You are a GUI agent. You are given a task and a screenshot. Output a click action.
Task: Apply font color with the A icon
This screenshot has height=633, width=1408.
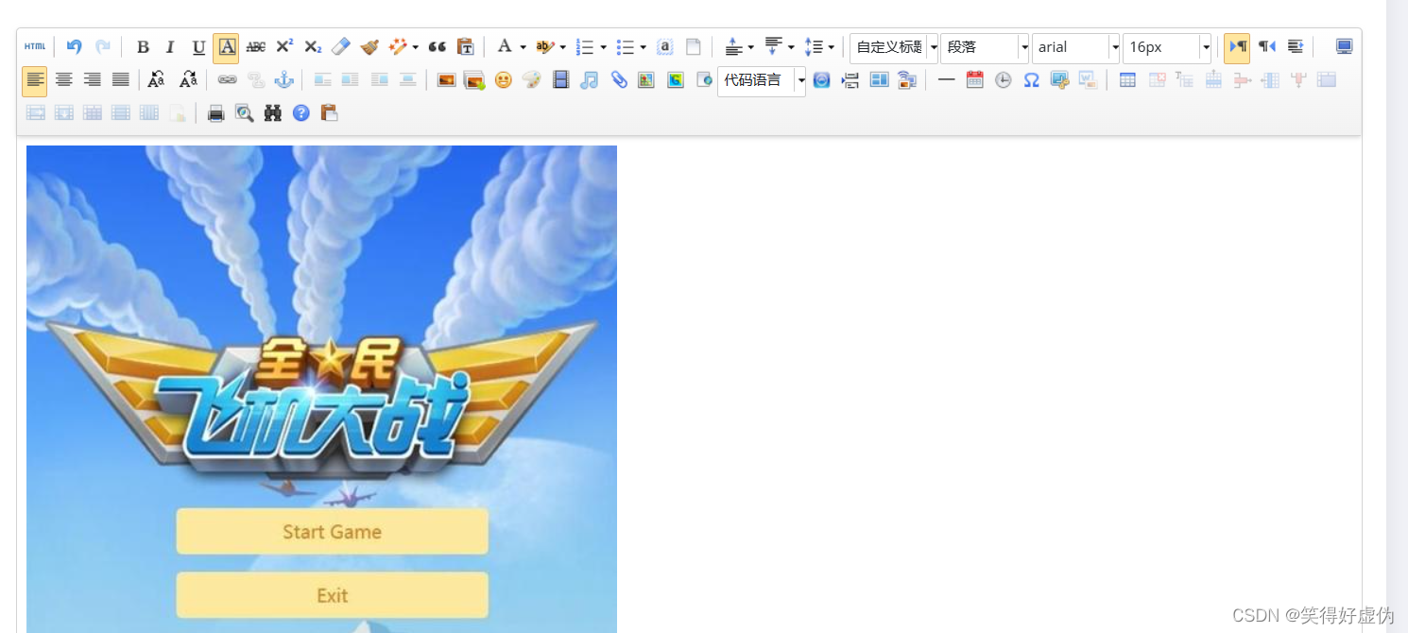click(505, 47)
